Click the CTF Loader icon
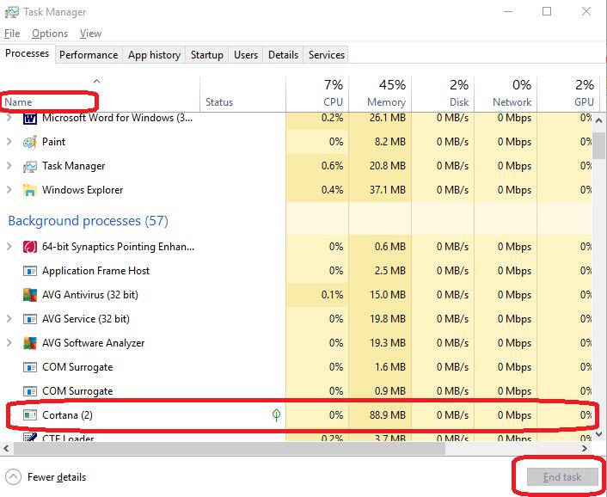This screenshot has height=497, width=607. point(30,438)
